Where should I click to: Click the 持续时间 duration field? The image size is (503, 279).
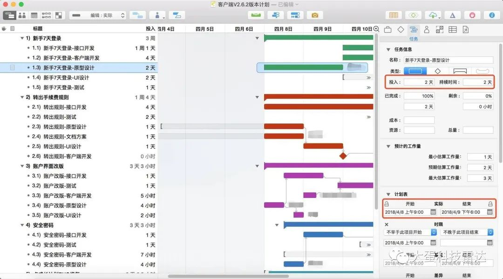478,82
